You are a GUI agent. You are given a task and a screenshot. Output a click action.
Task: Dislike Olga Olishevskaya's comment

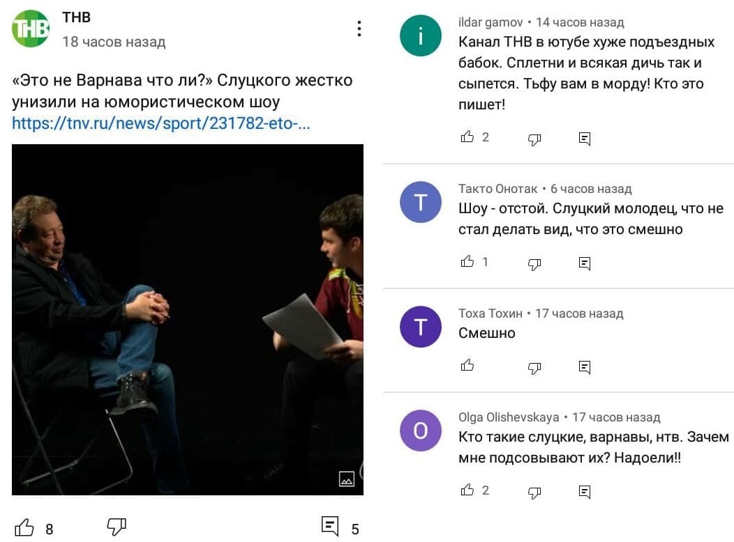point(534,492)
